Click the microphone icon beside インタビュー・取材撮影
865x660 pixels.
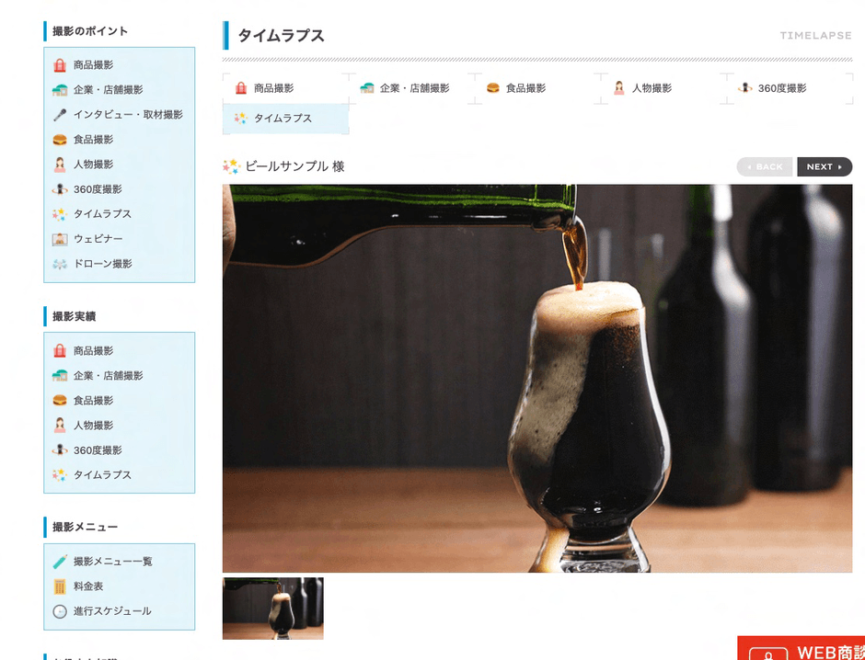click(60, 115)
